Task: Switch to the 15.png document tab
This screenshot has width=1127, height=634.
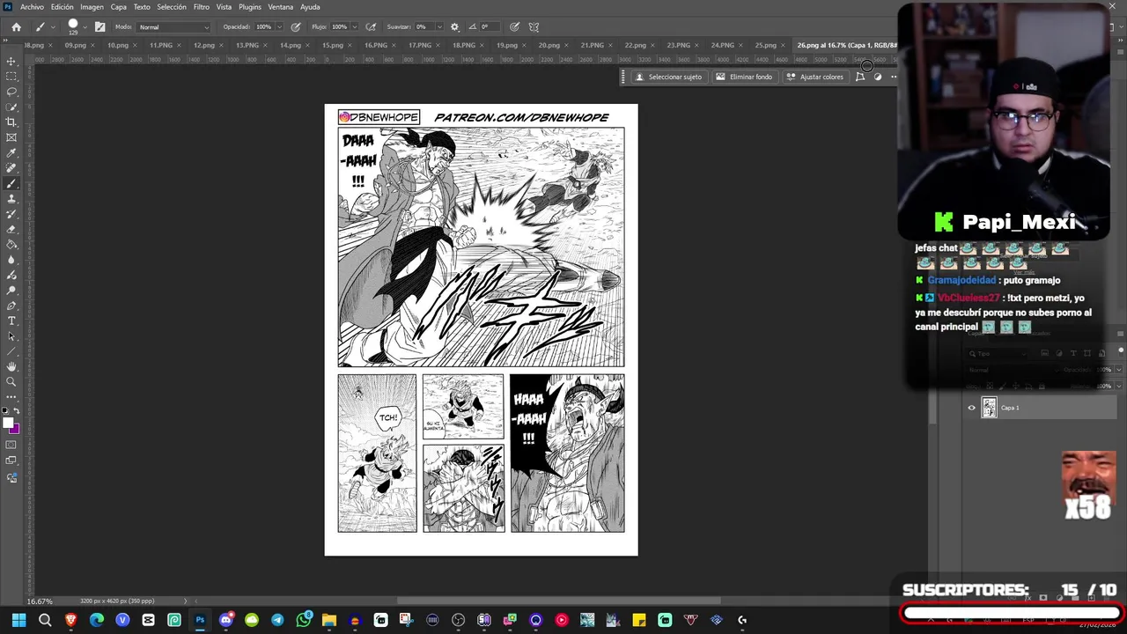Action: pyautogui.click(x=332, y=45)
